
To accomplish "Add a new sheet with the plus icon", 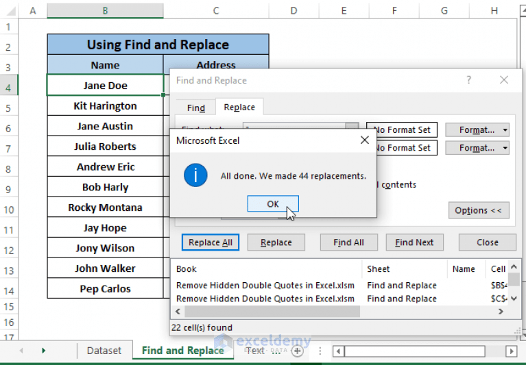I will click(297, 351).
